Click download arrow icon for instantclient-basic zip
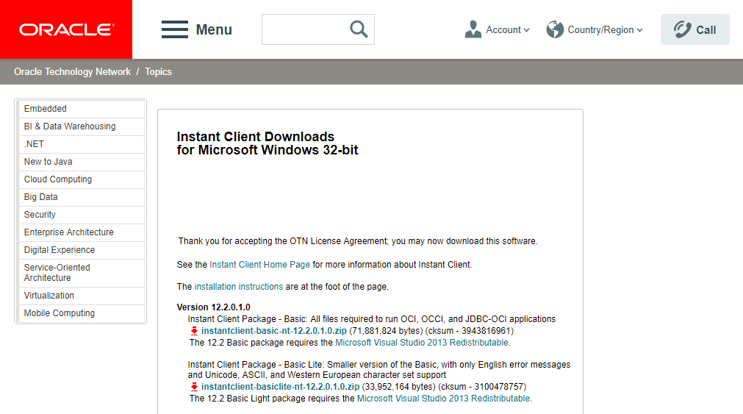Image resolution: width=743 pixels, height=414 pixels. click(x=194, y=331)
